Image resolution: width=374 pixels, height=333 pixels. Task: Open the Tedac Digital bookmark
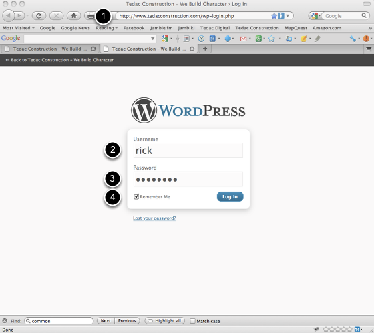[x=215, y=28]
